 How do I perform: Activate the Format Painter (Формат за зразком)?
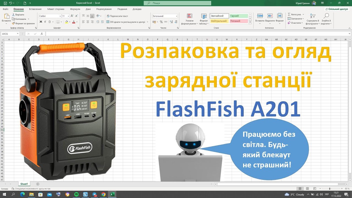tap(23, 23)
